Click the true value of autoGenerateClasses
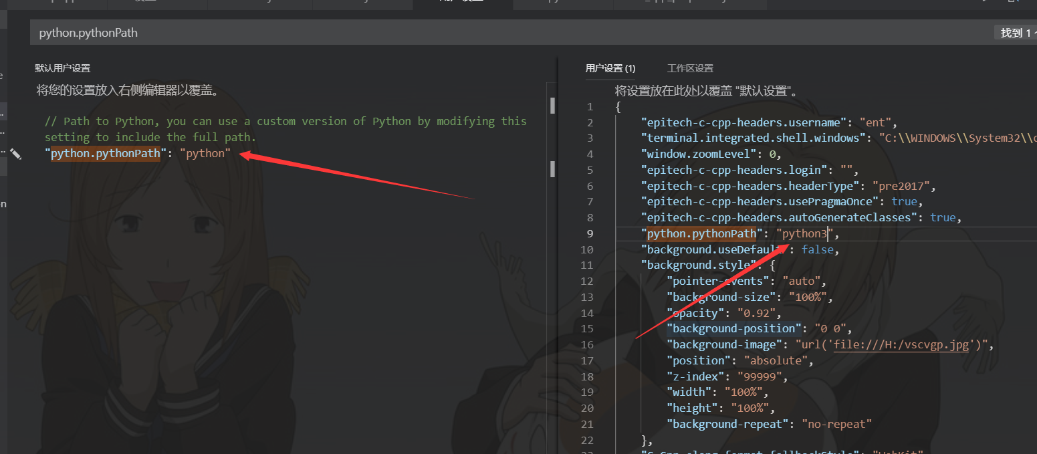 [943, 217]
